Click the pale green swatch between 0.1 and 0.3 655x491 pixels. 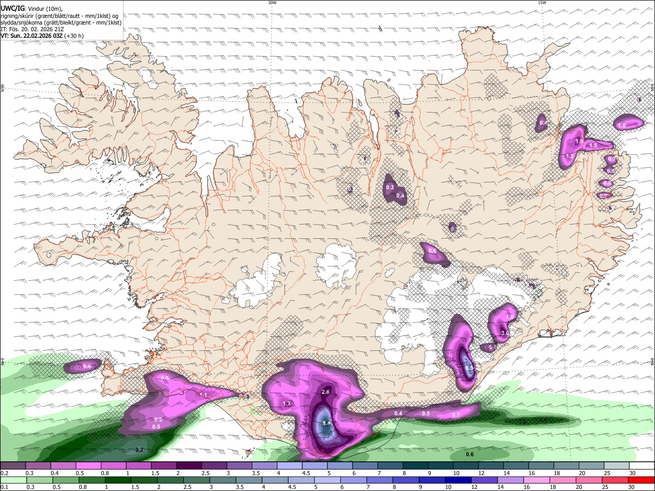(x=13, y=480)
